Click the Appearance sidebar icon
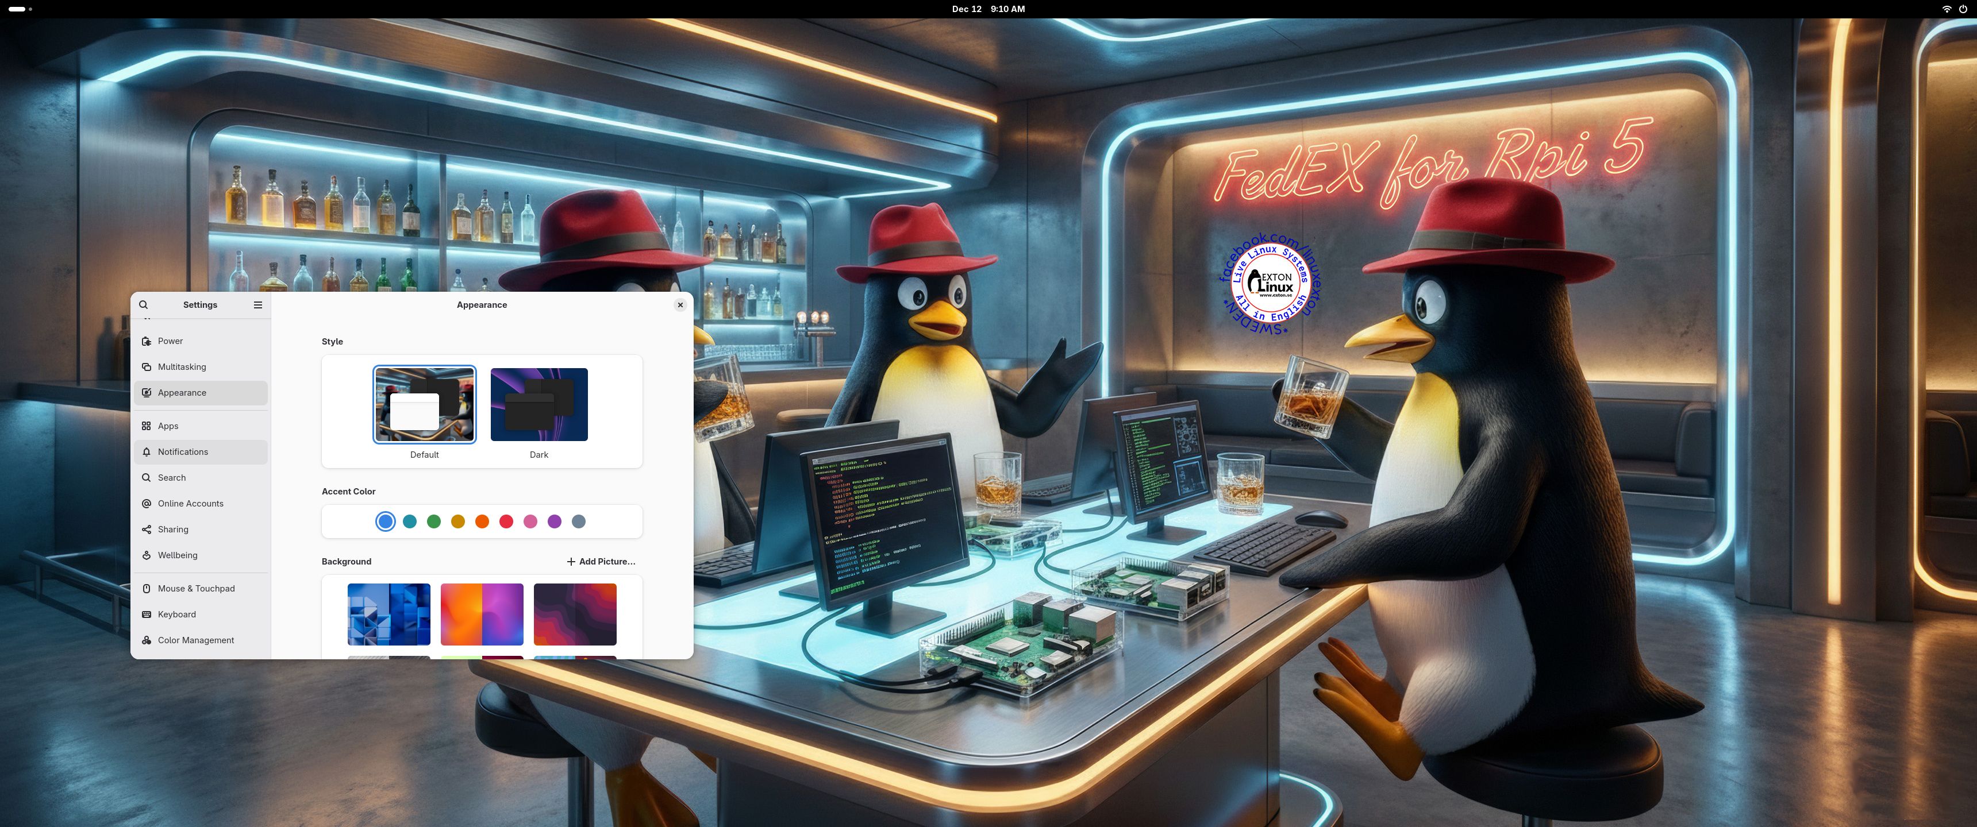Viewport: 1977px width, 827px height. [147, 393]
